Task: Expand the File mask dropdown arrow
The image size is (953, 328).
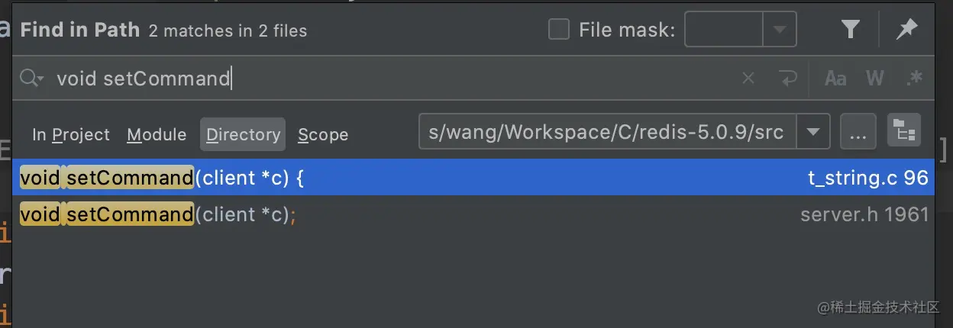Action: click(x=780, y=30)
